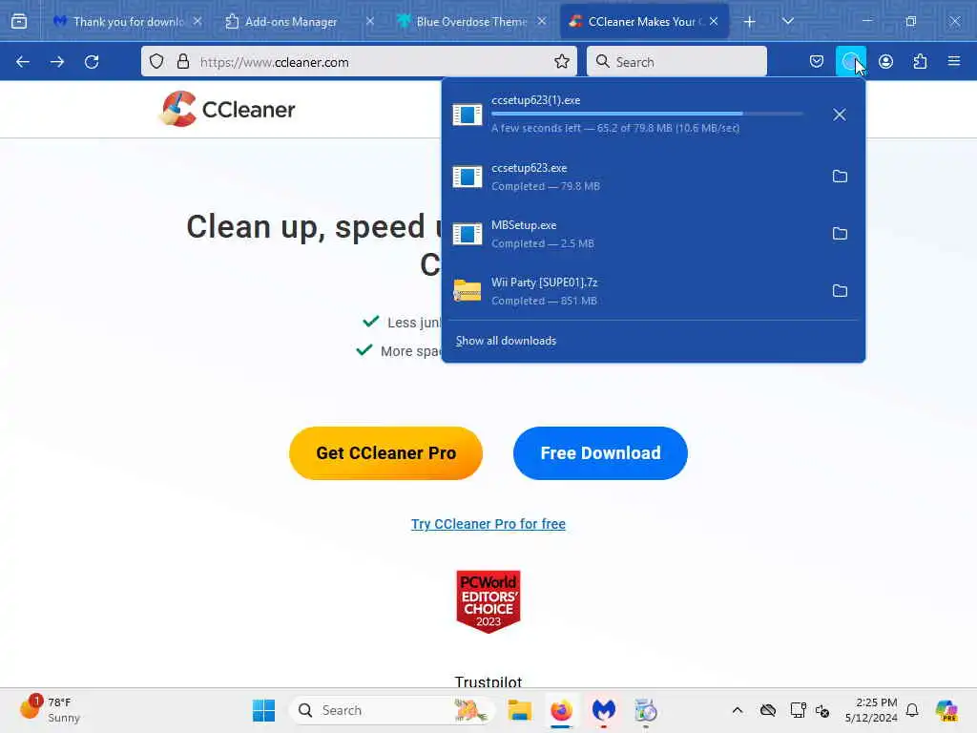Click the Free Download button

click(600, 453)
